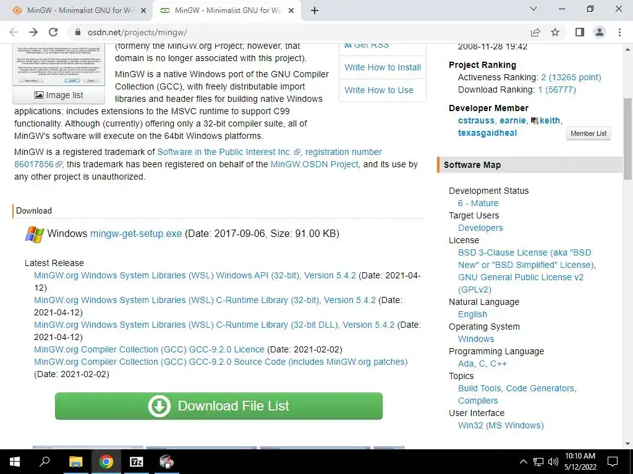Open WSL Windows API 32-bit release

195,275
